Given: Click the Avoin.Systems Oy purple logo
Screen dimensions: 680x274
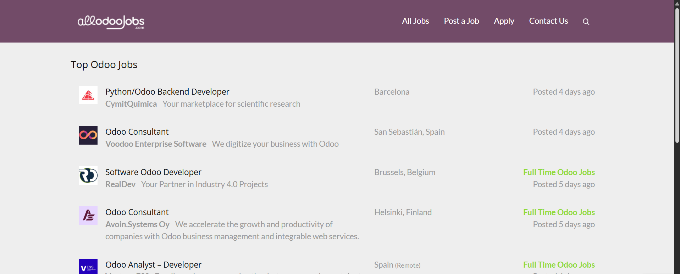Looking at the screenshot, I should click(88, 216).
